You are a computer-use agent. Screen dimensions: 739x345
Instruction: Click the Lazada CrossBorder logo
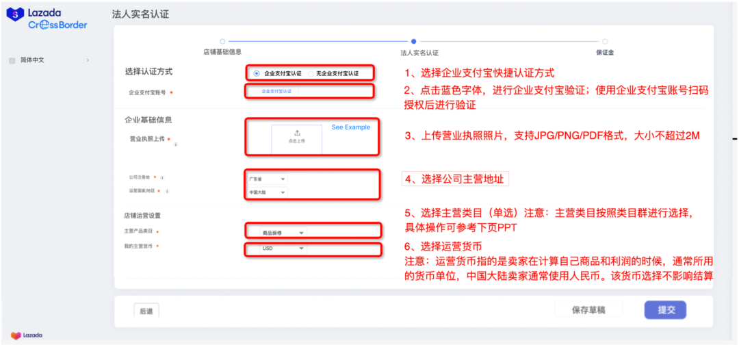47,18
